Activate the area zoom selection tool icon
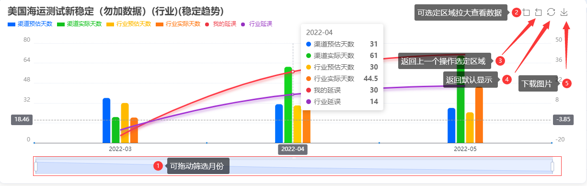 pyautogui.click(x=527, y=12)
